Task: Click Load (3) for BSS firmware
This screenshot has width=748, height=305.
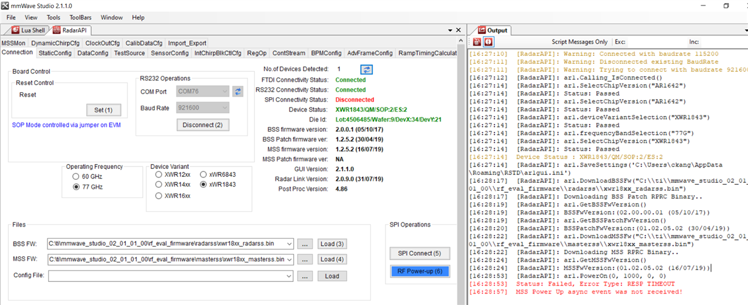Action: [x=332, y=244]
